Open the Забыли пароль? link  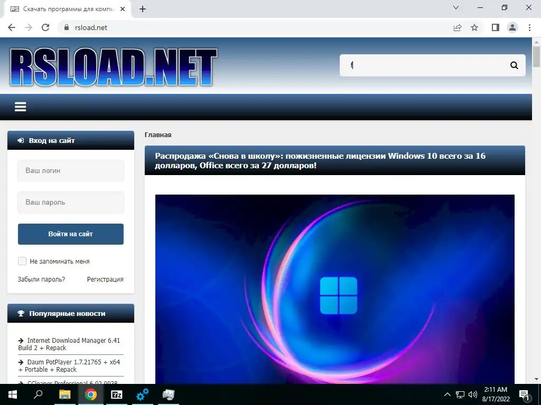tap(41, 279)
